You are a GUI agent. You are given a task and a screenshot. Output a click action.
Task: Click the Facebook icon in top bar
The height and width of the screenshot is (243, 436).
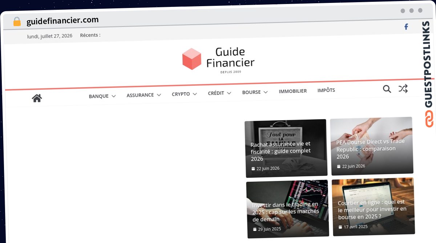tap(406, 26)
